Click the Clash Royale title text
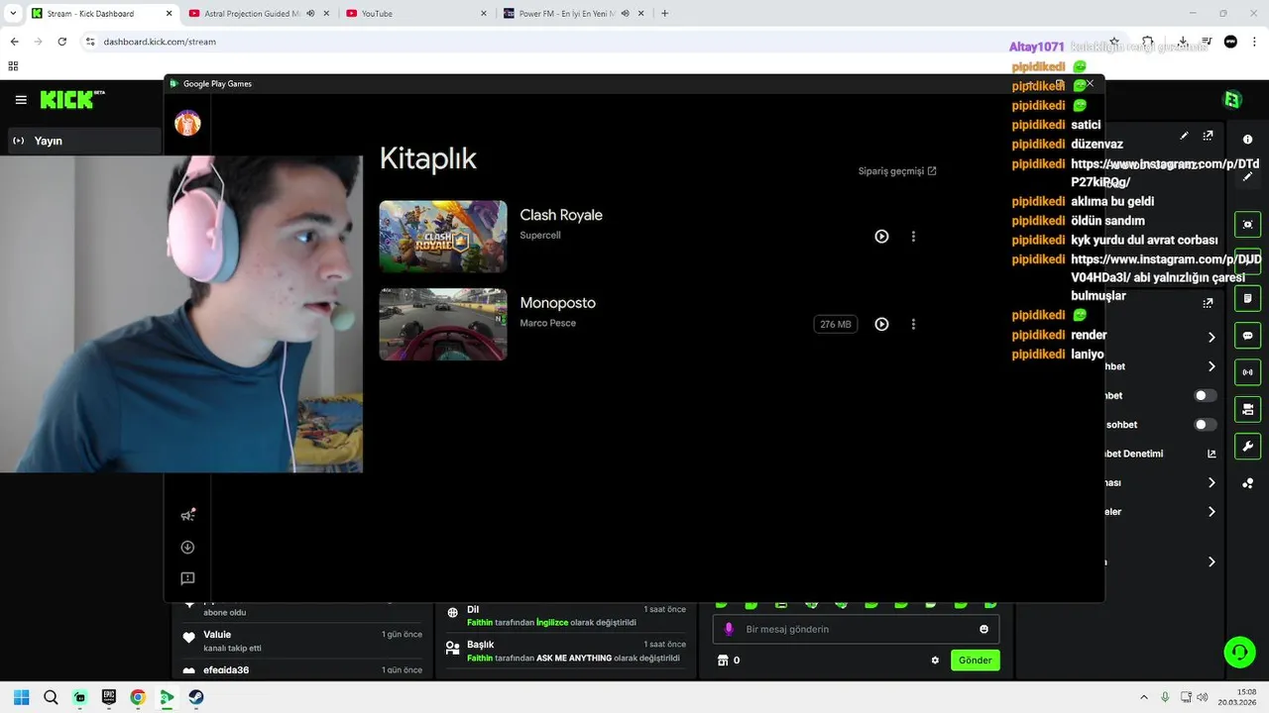Image resolution: width=1269 pixels, height=713 pixels. point(561,215)
